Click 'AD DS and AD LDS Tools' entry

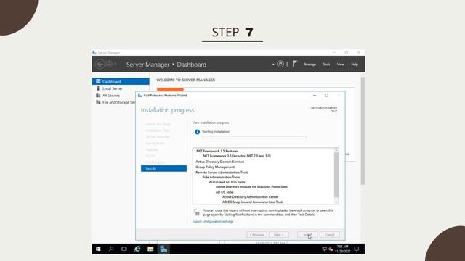coord(227,182)
